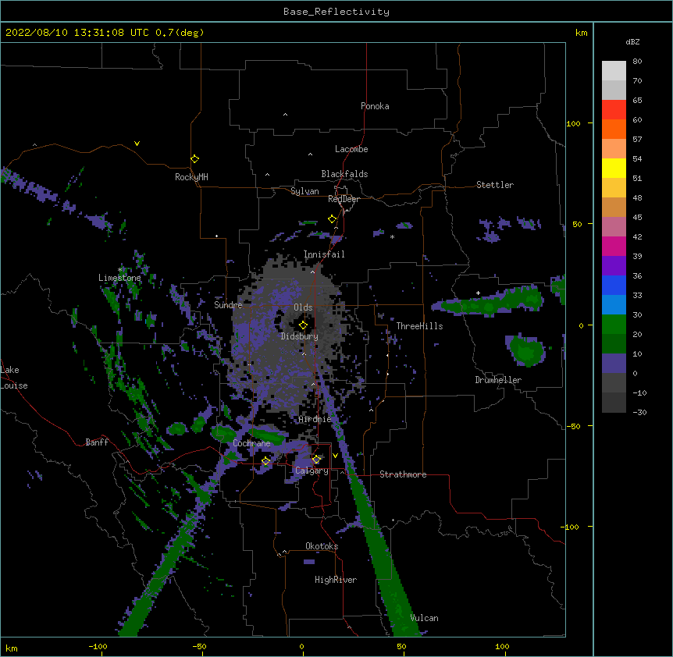Click the white plus marker west of Stettler radar echo
673x657 pixels.
(478, 293)
